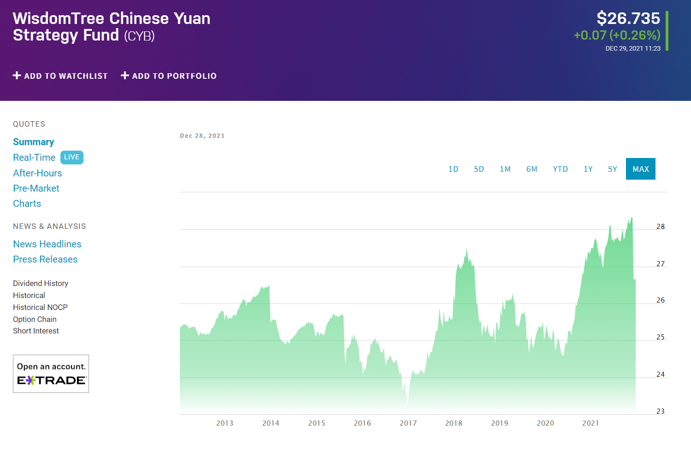Click the 2017 x-axis label

(408, 423)
